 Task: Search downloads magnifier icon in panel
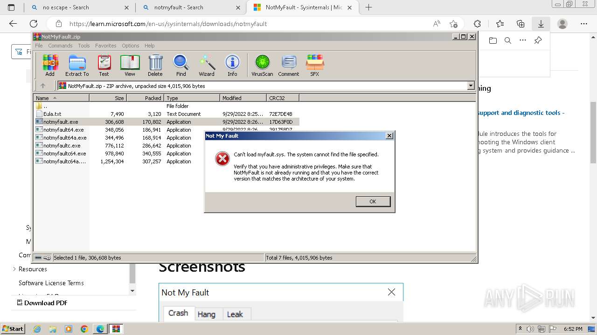click(508, 40)
